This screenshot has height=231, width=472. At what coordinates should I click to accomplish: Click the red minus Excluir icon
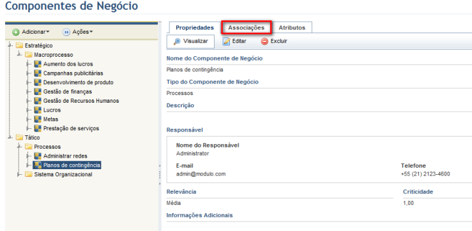(264, 41)
